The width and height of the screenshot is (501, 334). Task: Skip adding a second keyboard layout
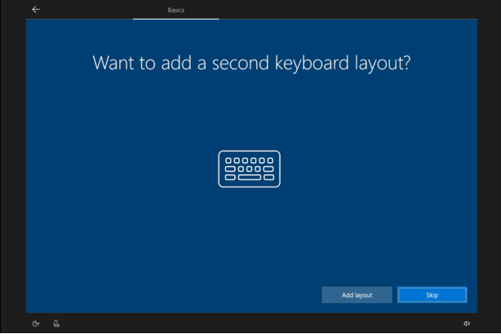(x=432, y=295)
